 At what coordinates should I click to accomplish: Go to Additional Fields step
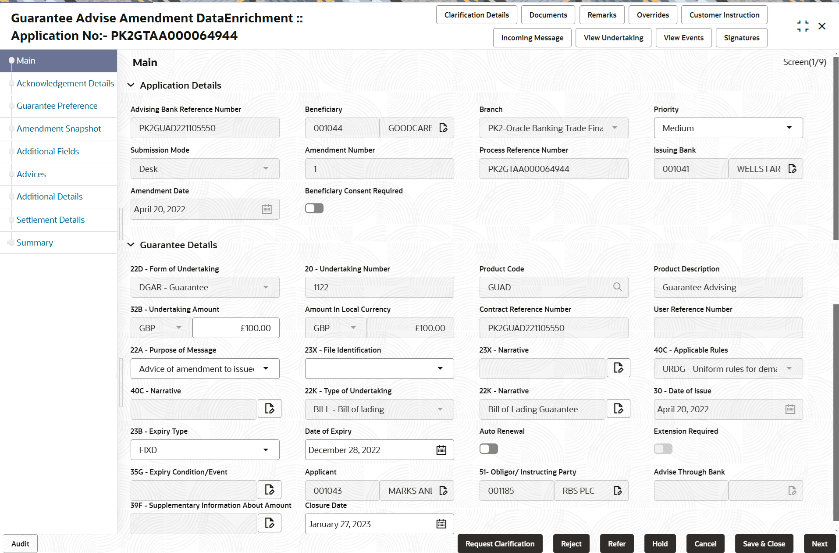(x=48, y=151)
